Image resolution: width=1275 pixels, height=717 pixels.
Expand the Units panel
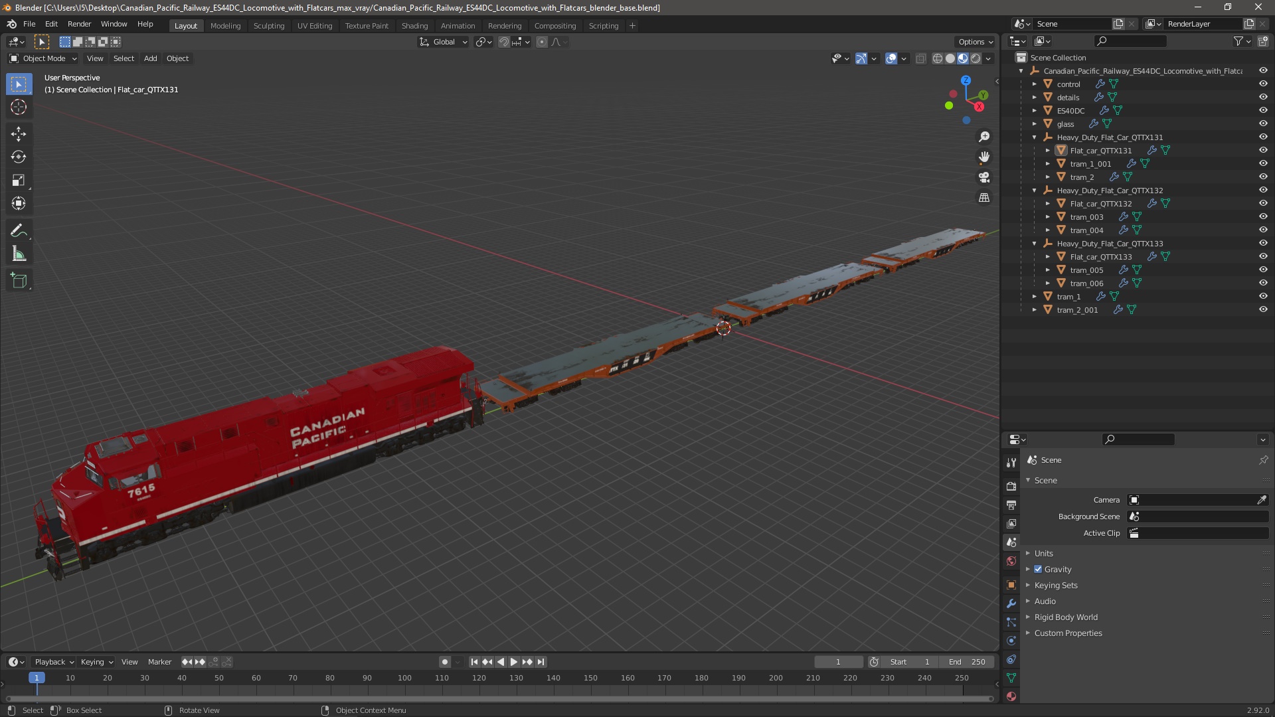(x=1043, y=553)
